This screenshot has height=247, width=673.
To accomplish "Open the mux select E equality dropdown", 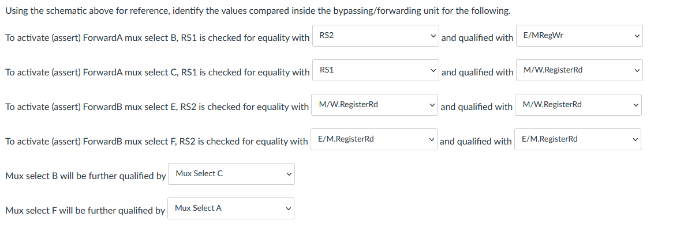I will [x=375, y=105].
